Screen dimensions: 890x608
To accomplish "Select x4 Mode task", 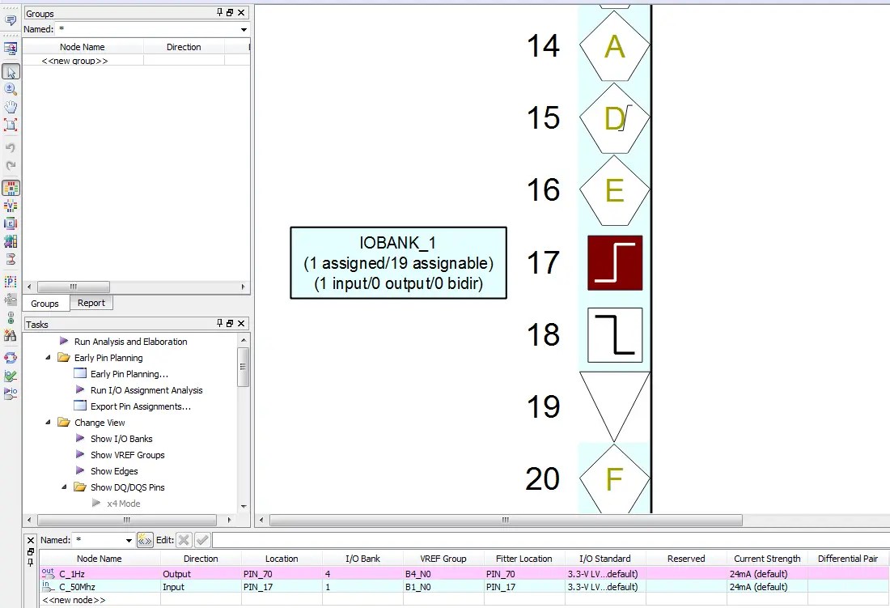I will pyautogui.click(x=124, y=504).
